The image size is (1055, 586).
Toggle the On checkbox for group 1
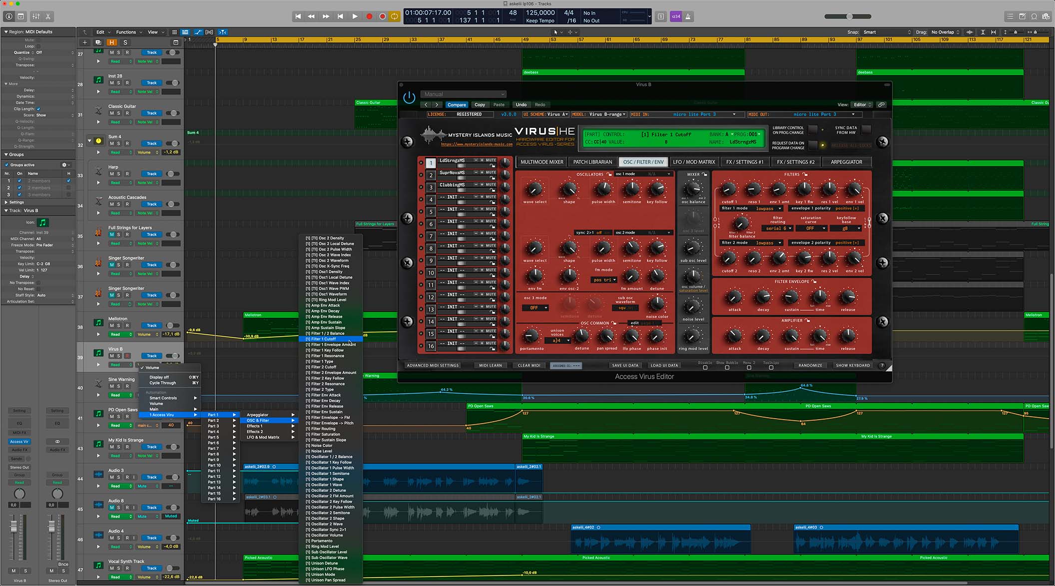[19, 181]
